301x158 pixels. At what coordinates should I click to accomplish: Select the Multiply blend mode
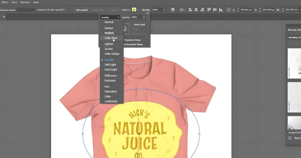coord(111,33)
